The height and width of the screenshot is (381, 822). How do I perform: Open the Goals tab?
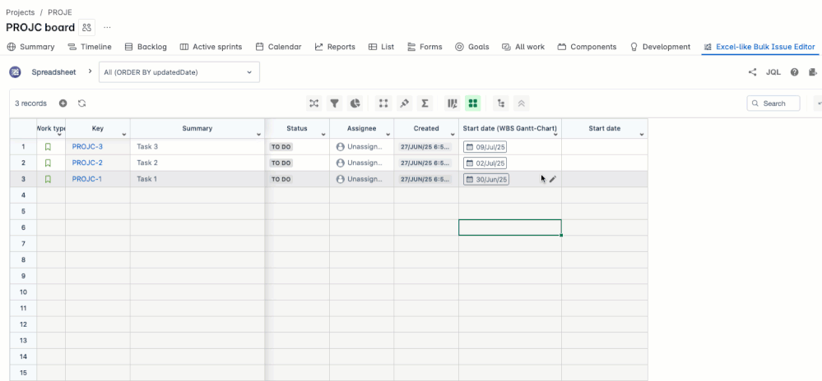coord(471,47)
